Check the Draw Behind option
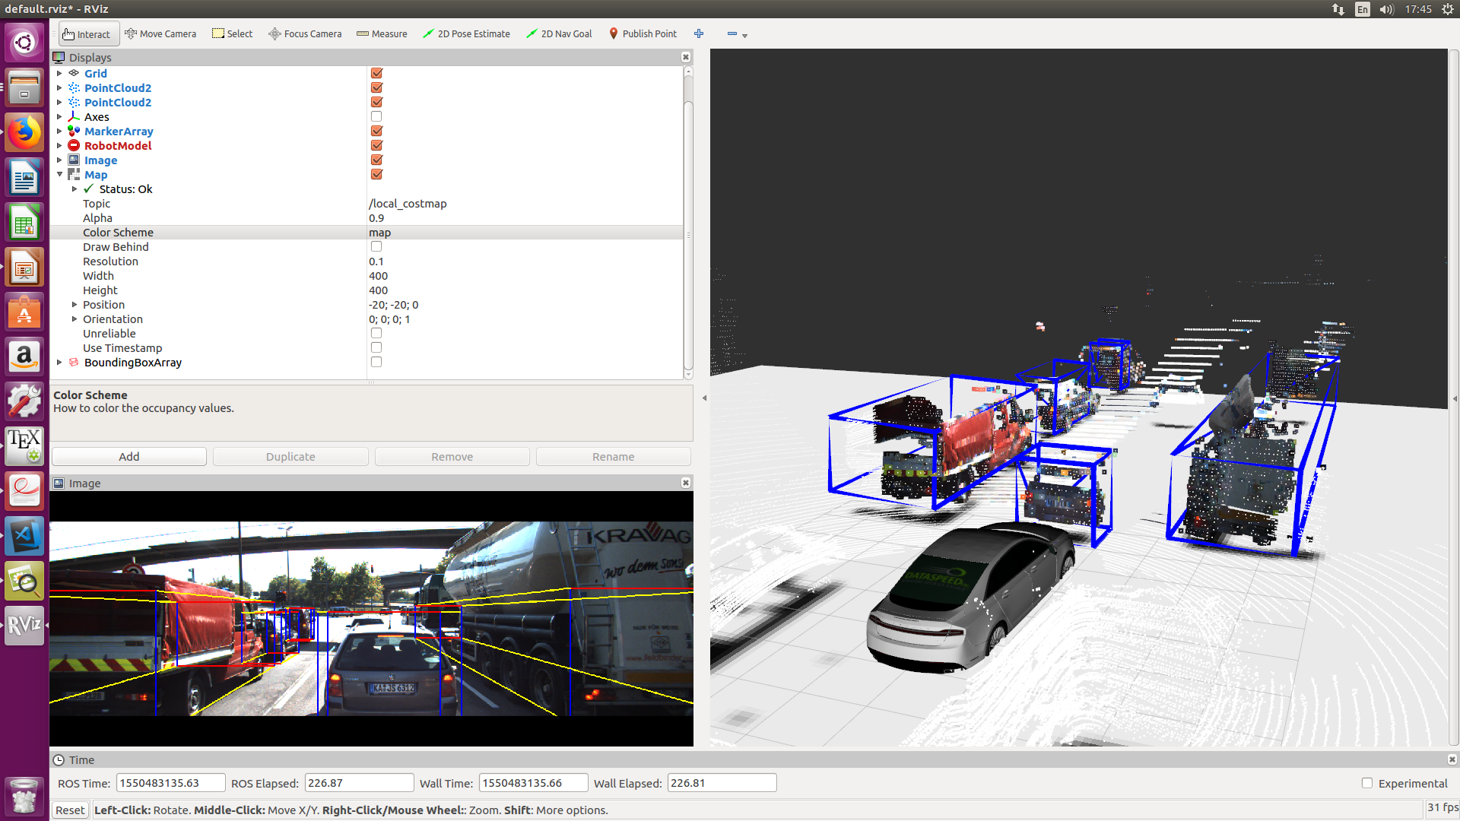Screen dimensions: 1460x821 [x=376, y=247]
